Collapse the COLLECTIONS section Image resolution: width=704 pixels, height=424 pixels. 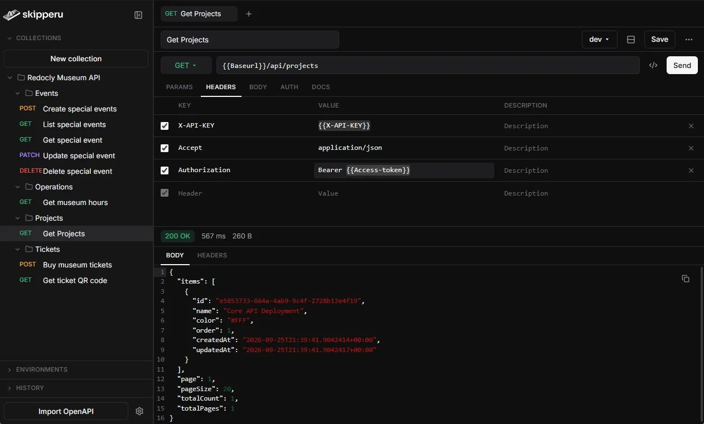click(9, 38)
